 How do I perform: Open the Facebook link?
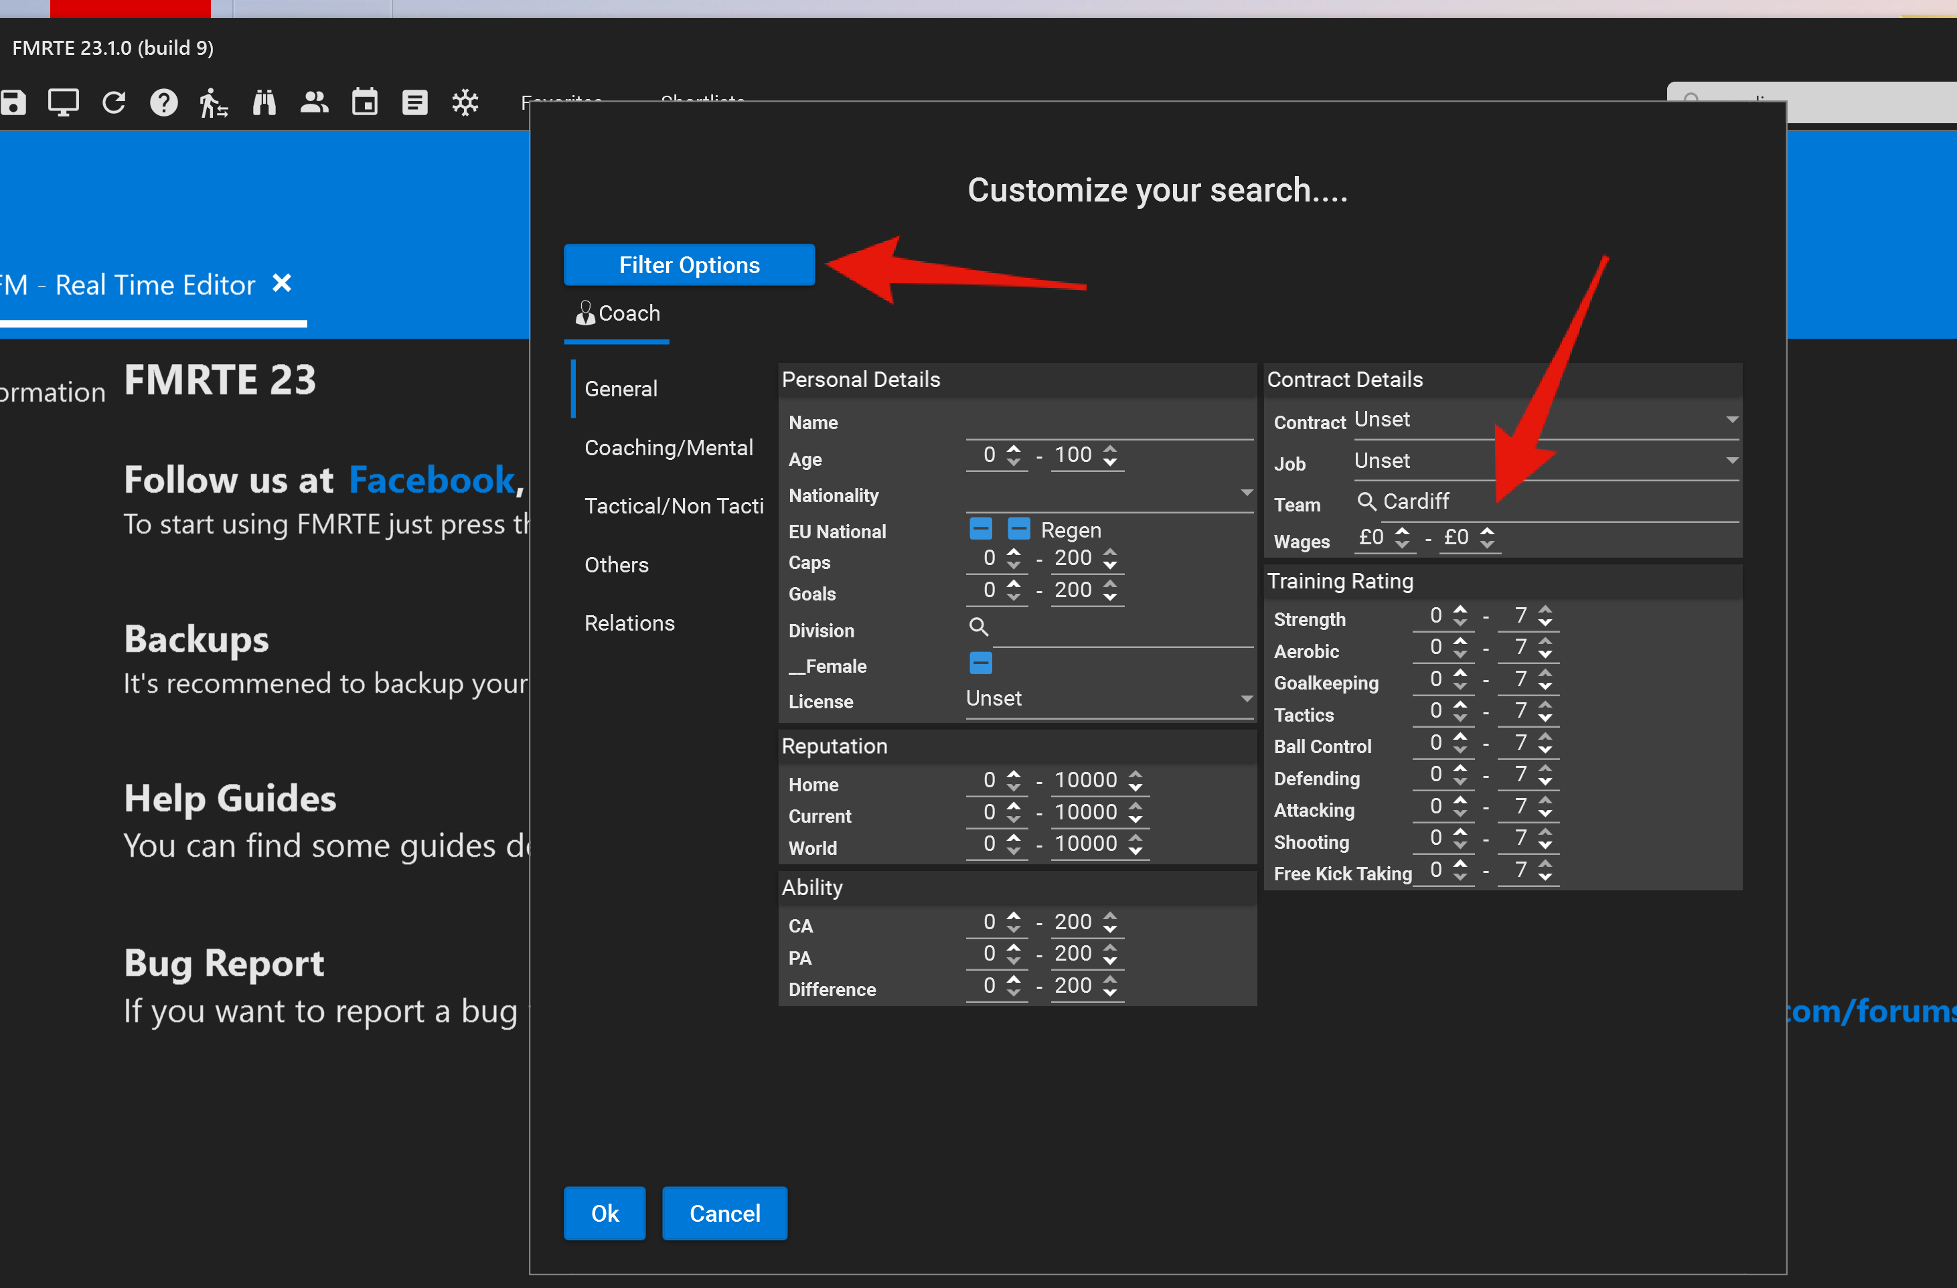[x=432, y=480]
